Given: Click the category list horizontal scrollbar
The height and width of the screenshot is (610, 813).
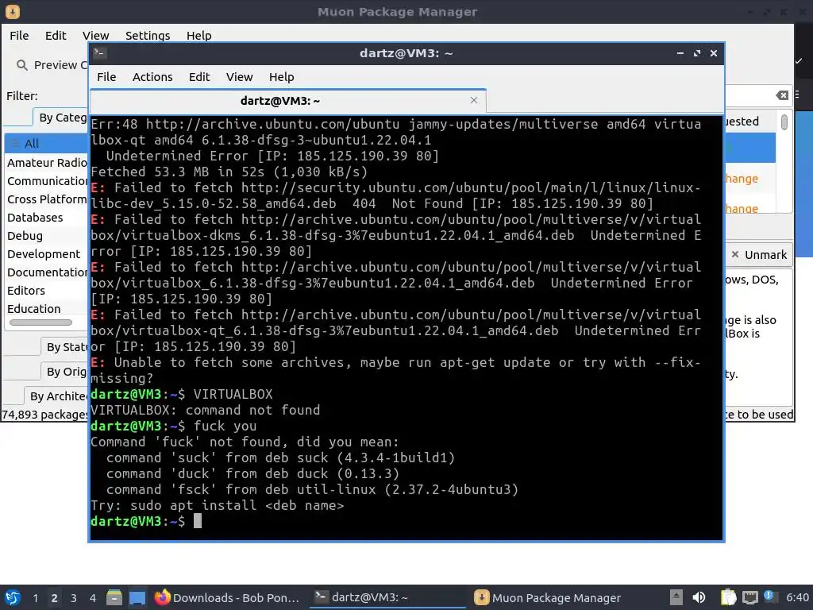Looking at the screenshot, I should 40,322.
